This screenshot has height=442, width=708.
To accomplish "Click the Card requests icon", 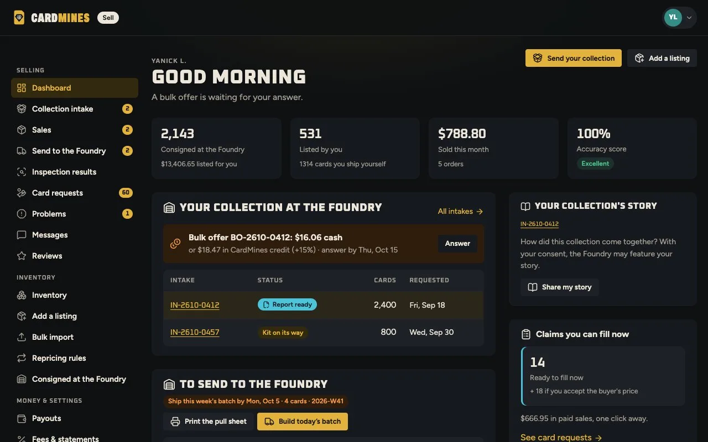I will tap(22, 193).
